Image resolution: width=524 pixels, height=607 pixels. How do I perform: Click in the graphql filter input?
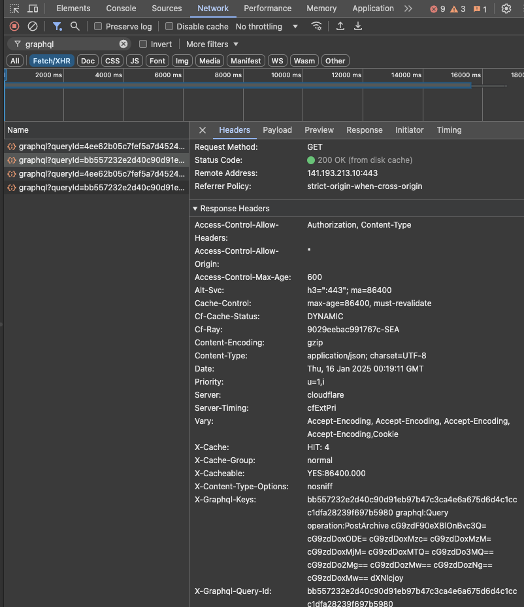70,44
